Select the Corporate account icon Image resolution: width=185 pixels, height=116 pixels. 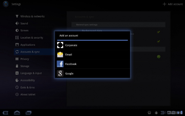click(60, 45)
